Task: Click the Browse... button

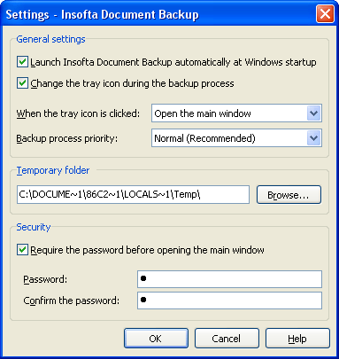Action: tap(289, 195)
